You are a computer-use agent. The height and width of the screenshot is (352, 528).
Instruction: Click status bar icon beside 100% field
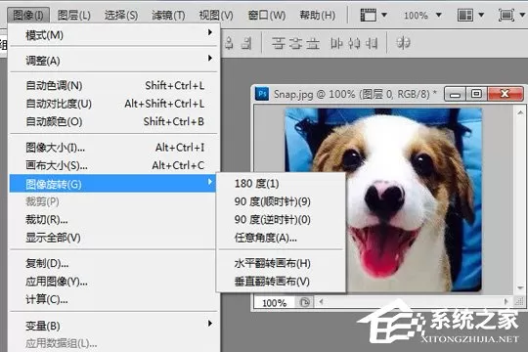click(305, 302)
